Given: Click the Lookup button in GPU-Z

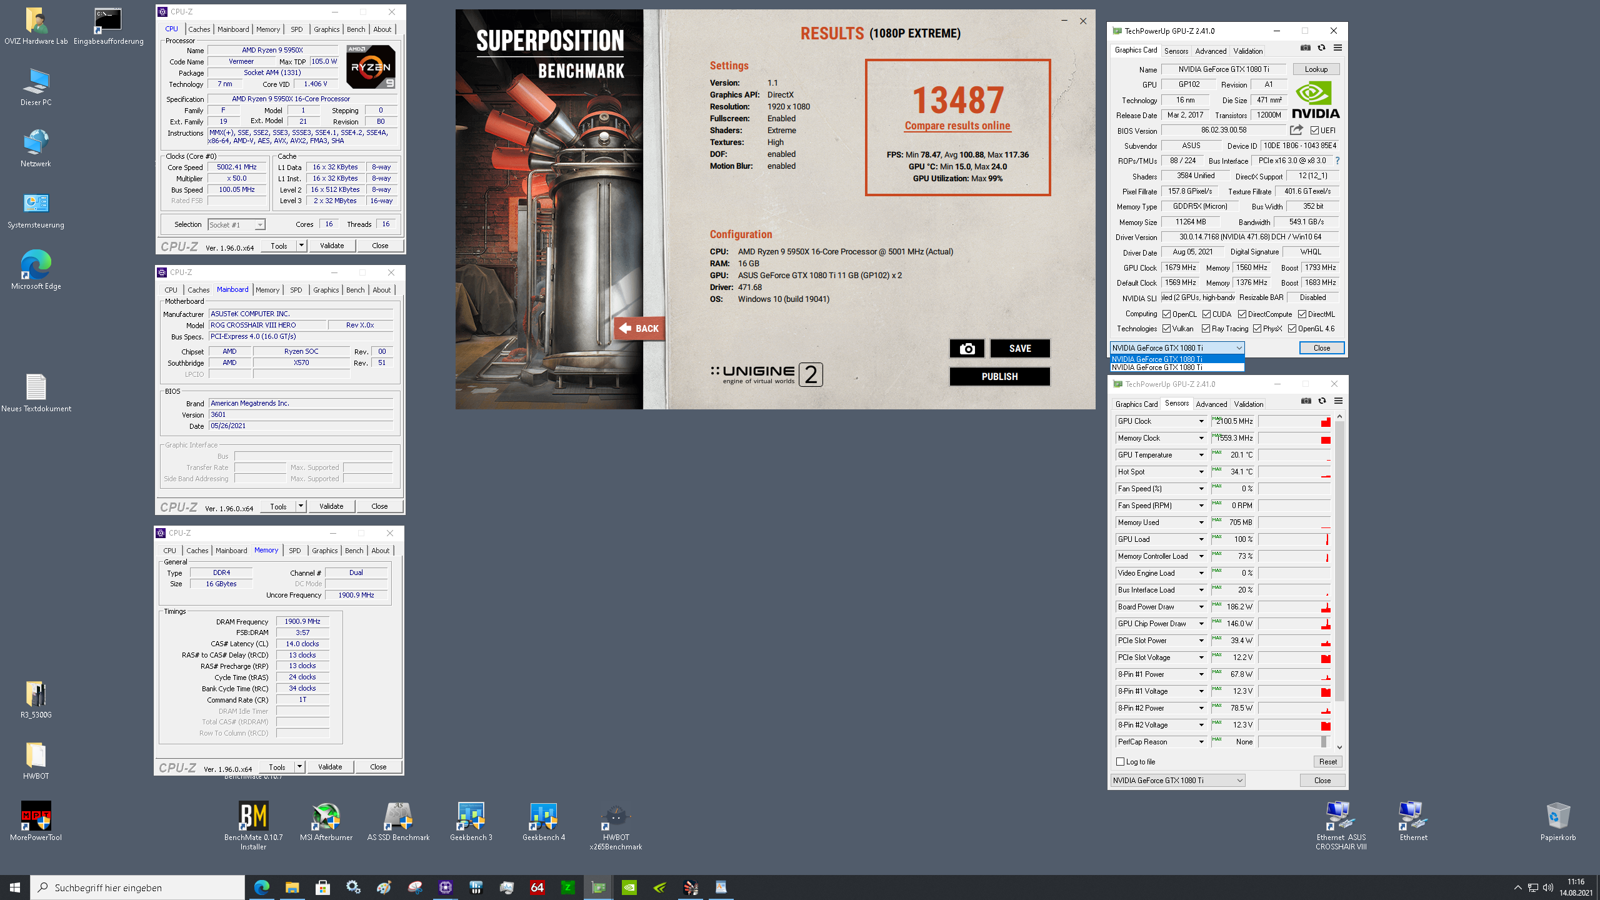Looking at the screenshot, I should tap(1316, 69).
